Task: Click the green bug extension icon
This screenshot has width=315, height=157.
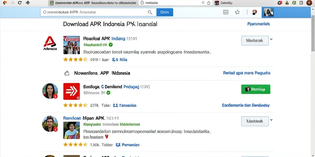Action: pyautogui.click(x=287, y=3)
